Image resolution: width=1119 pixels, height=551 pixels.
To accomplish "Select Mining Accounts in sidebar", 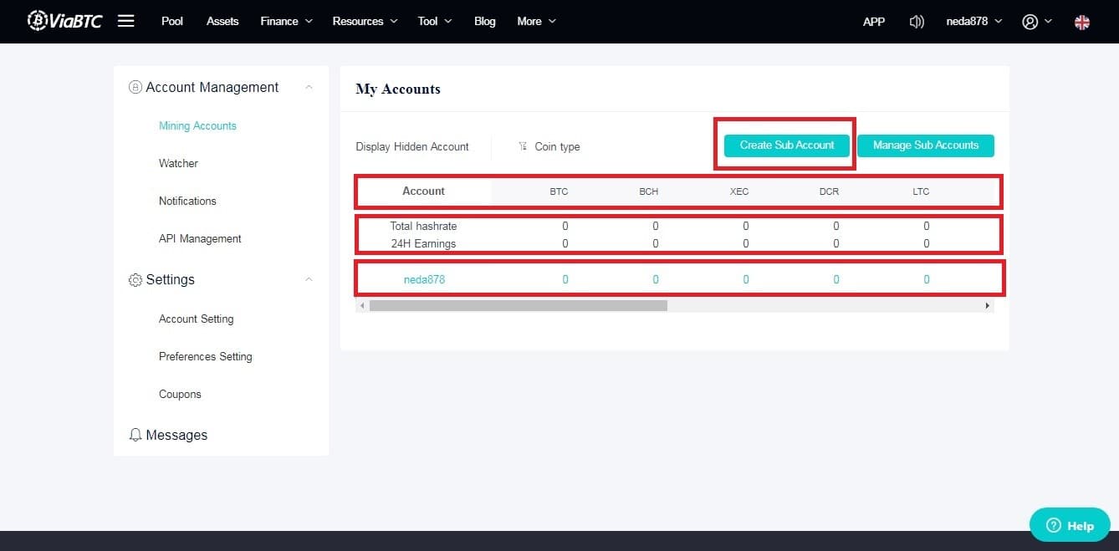I will click(197, 125).
